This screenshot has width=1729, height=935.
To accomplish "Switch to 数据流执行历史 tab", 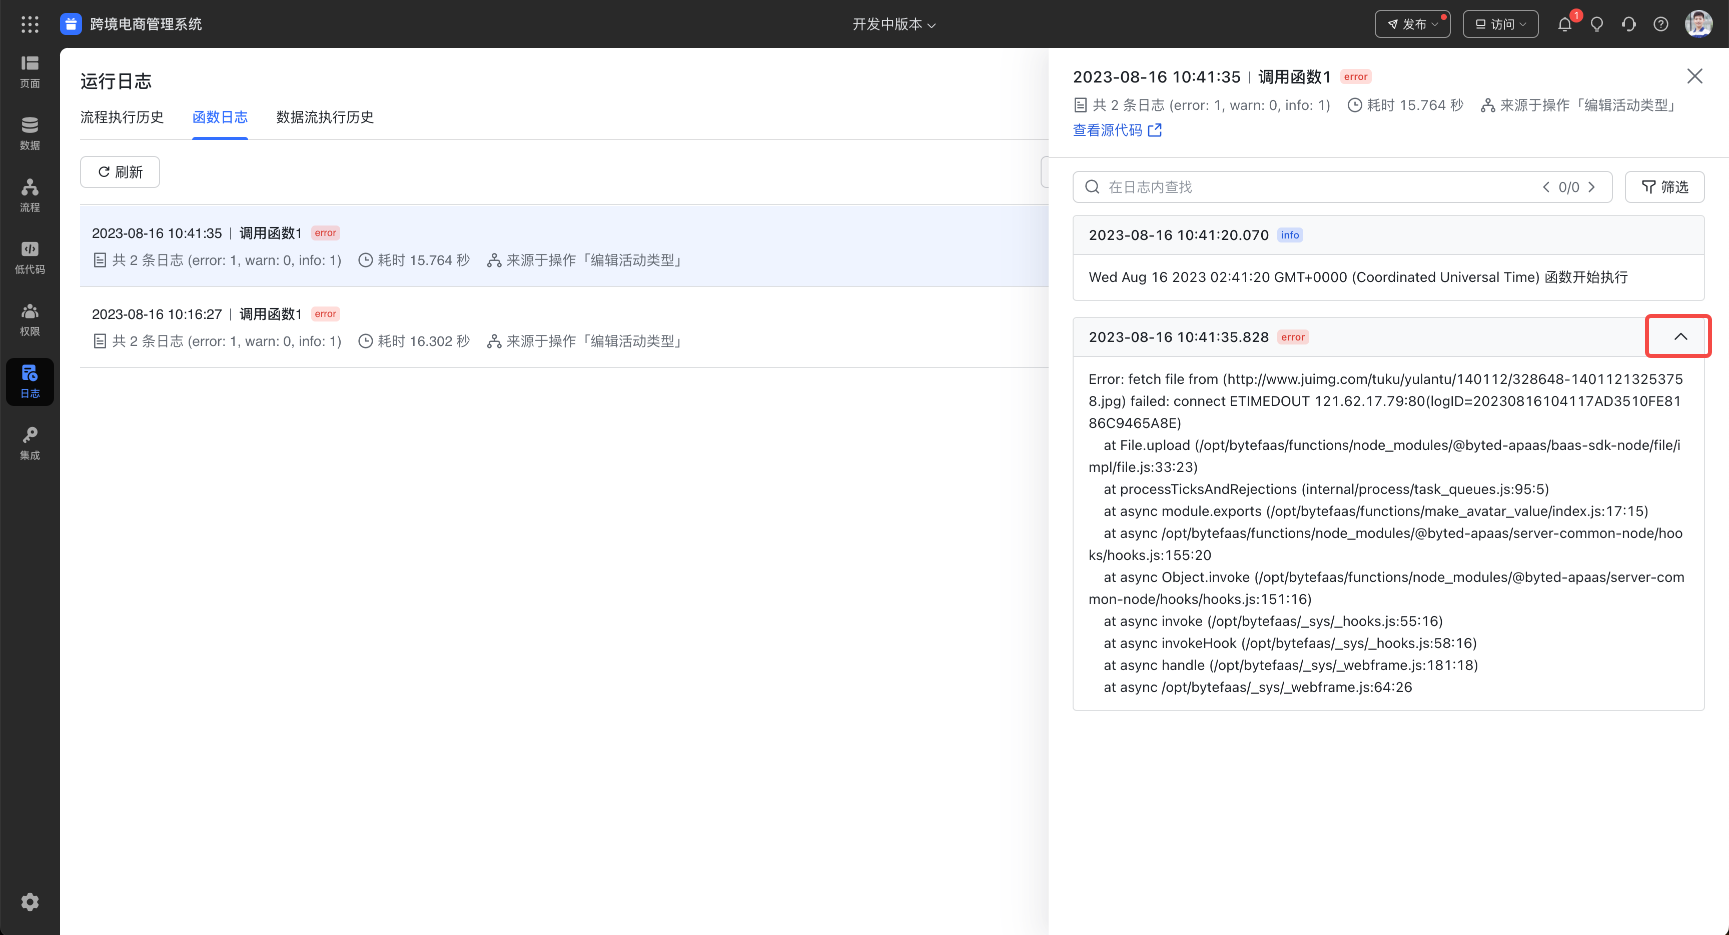I will (x=325, y=117).
